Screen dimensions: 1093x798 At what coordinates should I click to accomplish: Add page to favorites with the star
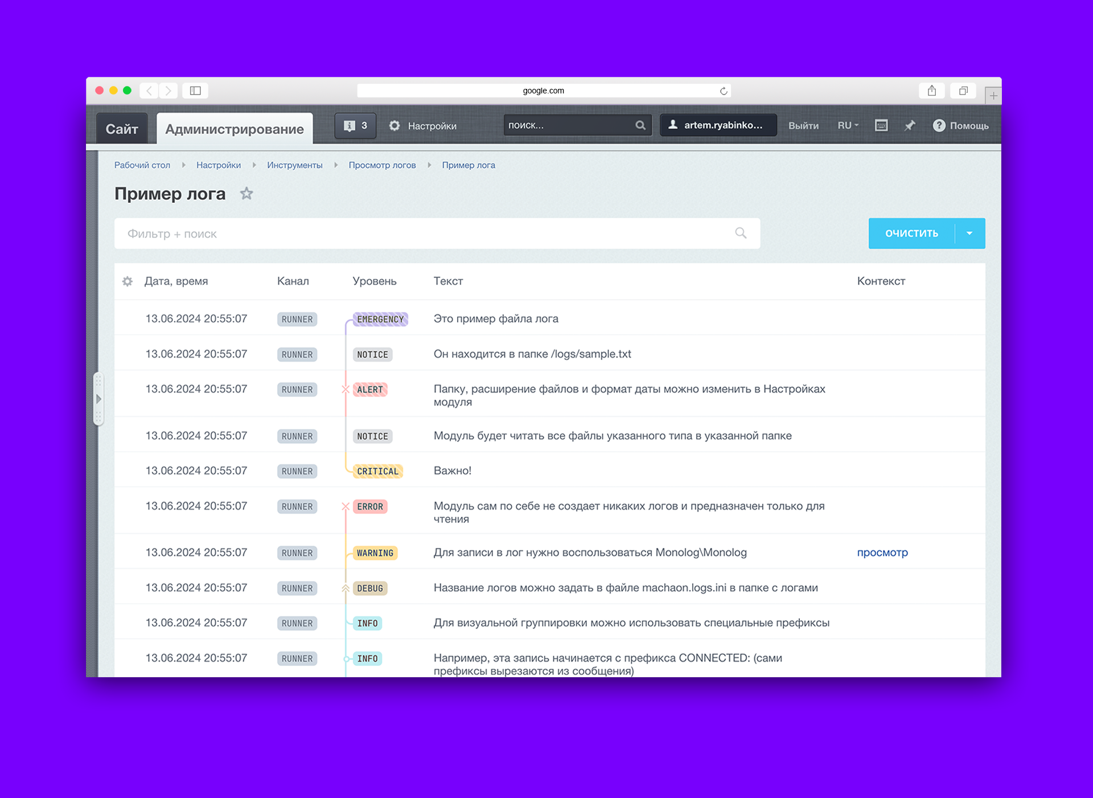(246, 194)
